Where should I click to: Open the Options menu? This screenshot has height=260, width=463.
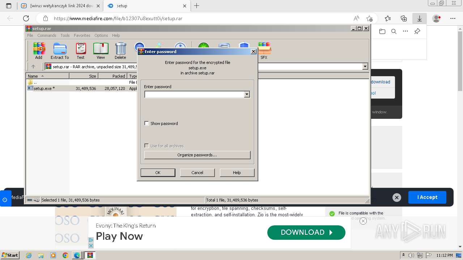point(101,35)
